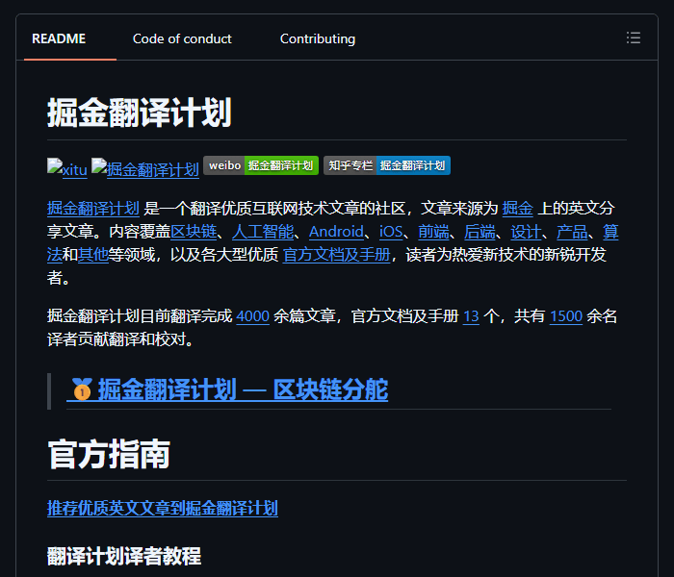The width and height of the screenshot is (674, 577).
Task: Open the README outline list icon
Action: 634,38
